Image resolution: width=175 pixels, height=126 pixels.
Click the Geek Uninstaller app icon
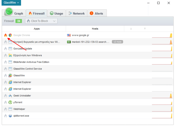coord(10,96)
